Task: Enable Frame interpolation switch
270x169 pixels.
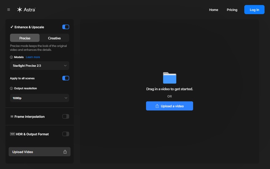Action: point(66,117)
